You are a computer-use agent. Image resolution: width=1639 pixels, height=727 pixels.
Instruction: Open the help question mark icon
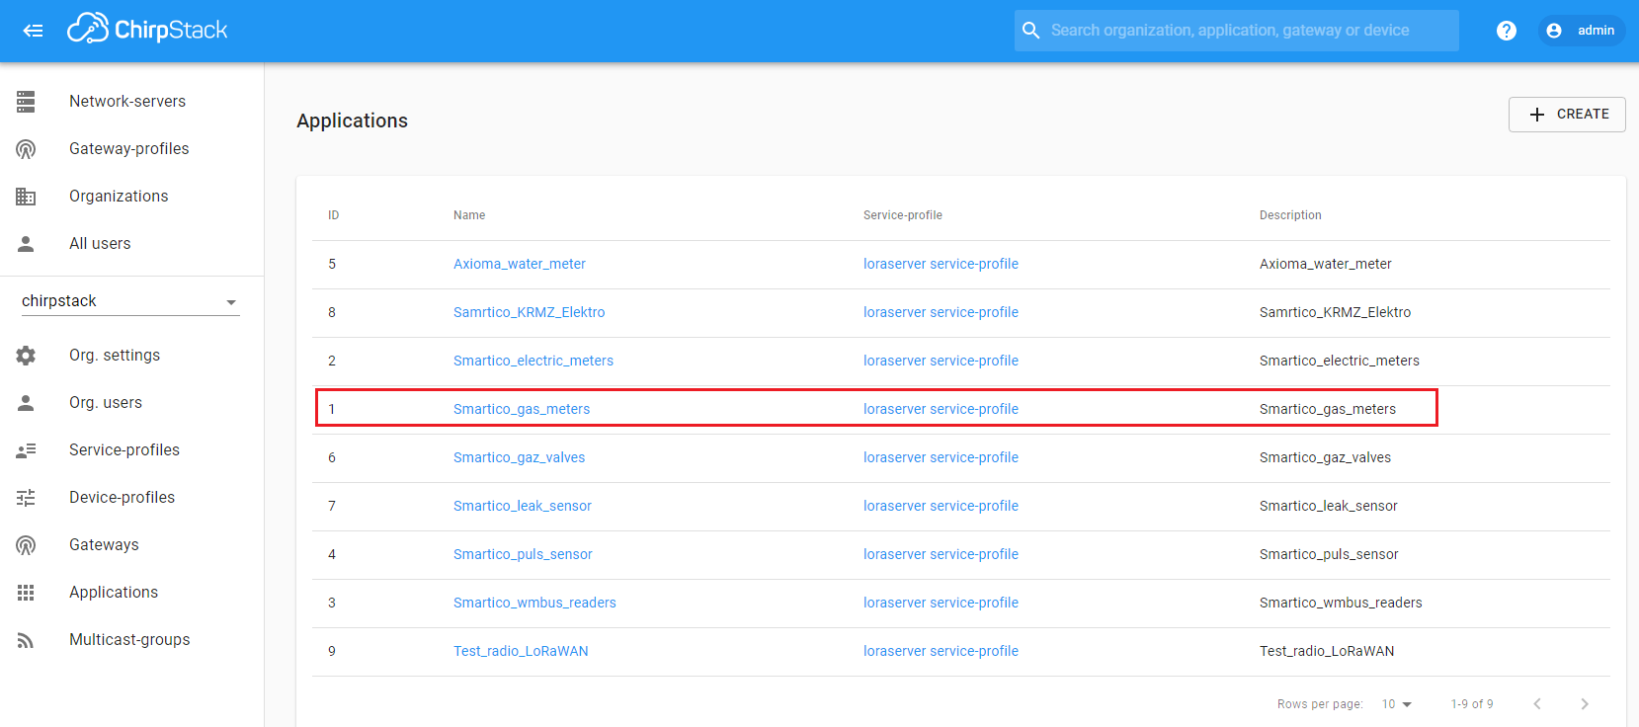click(1506, 31)
